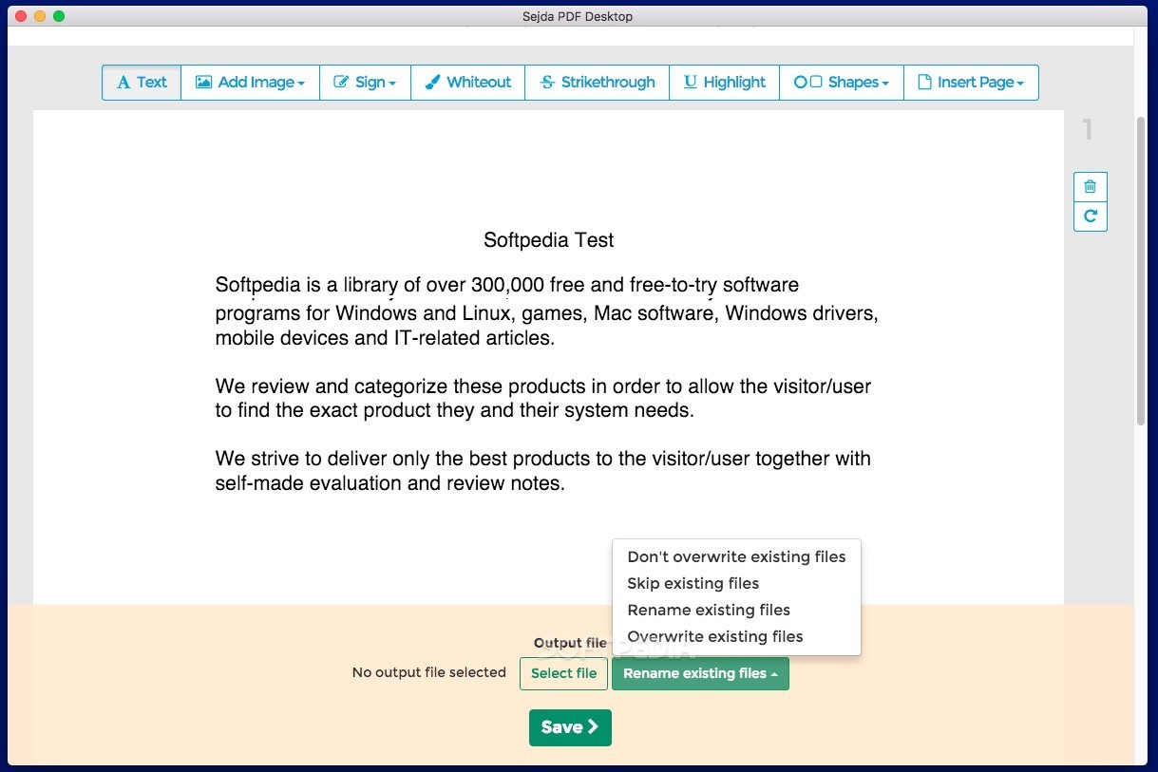Image resolution: width=1158 pixels, height=772 pixels.
Task: Click the Save button
Action: 569,727
